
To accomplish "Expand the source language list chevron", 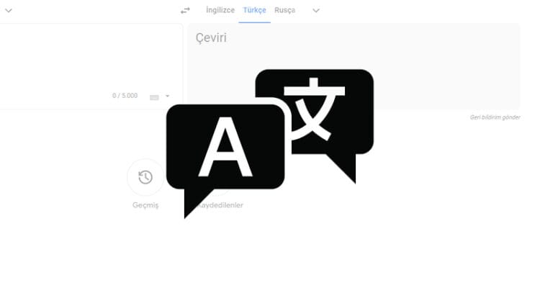I will [8, 10].
